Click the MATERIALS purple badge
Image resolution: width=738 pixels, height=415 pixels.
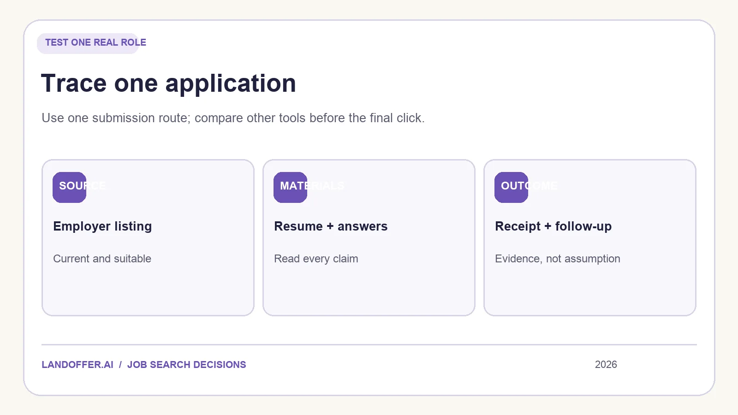290,187
